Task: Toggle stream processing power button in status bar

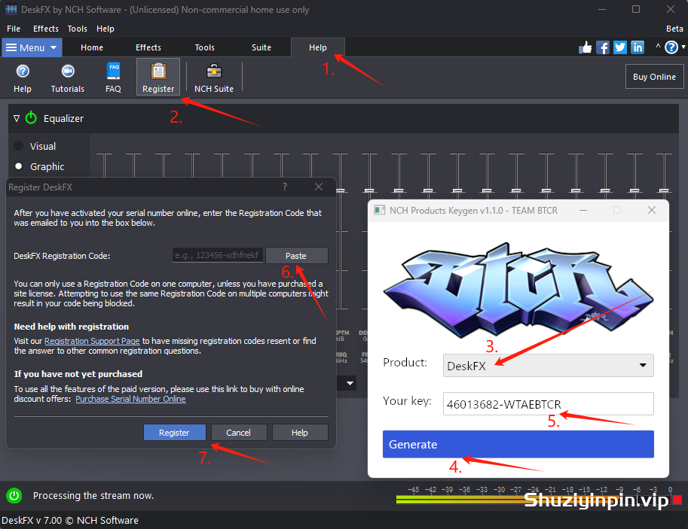Action: tap(14, 496)
